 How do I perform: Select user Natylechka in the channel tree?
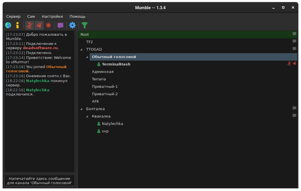pyautogui.click(x=112, y=124)
